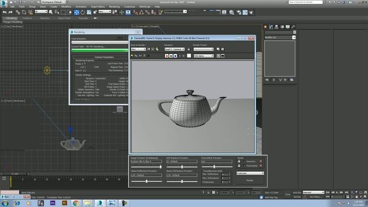The width and height of the screenshot is (368, 207).
Task: Select the Unlink Selection tool
Action: 24,12
